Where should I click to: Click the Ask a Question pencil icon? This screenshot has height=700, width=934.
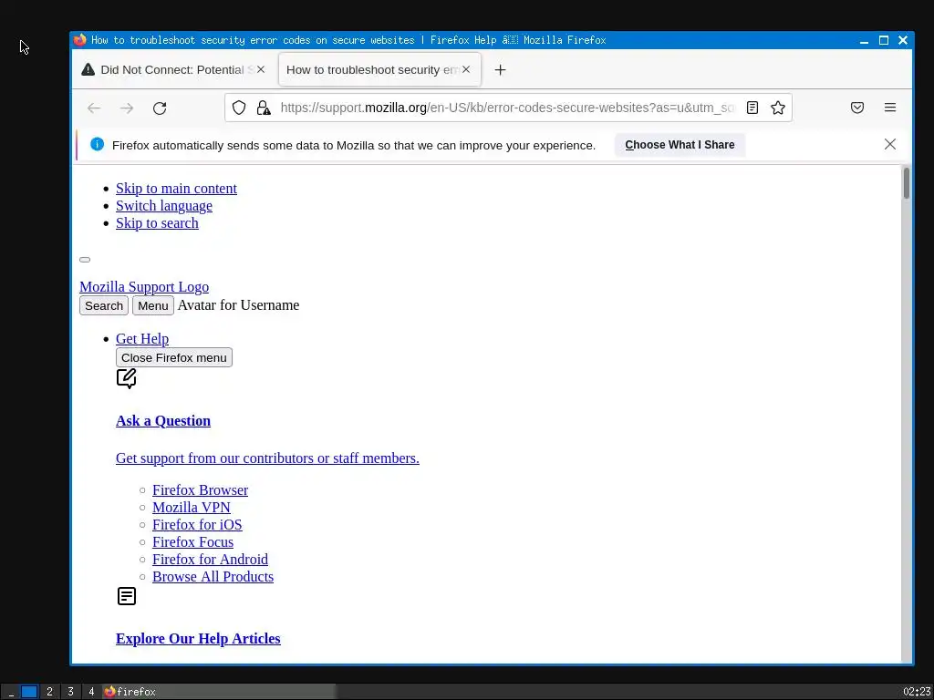point(126,378)
